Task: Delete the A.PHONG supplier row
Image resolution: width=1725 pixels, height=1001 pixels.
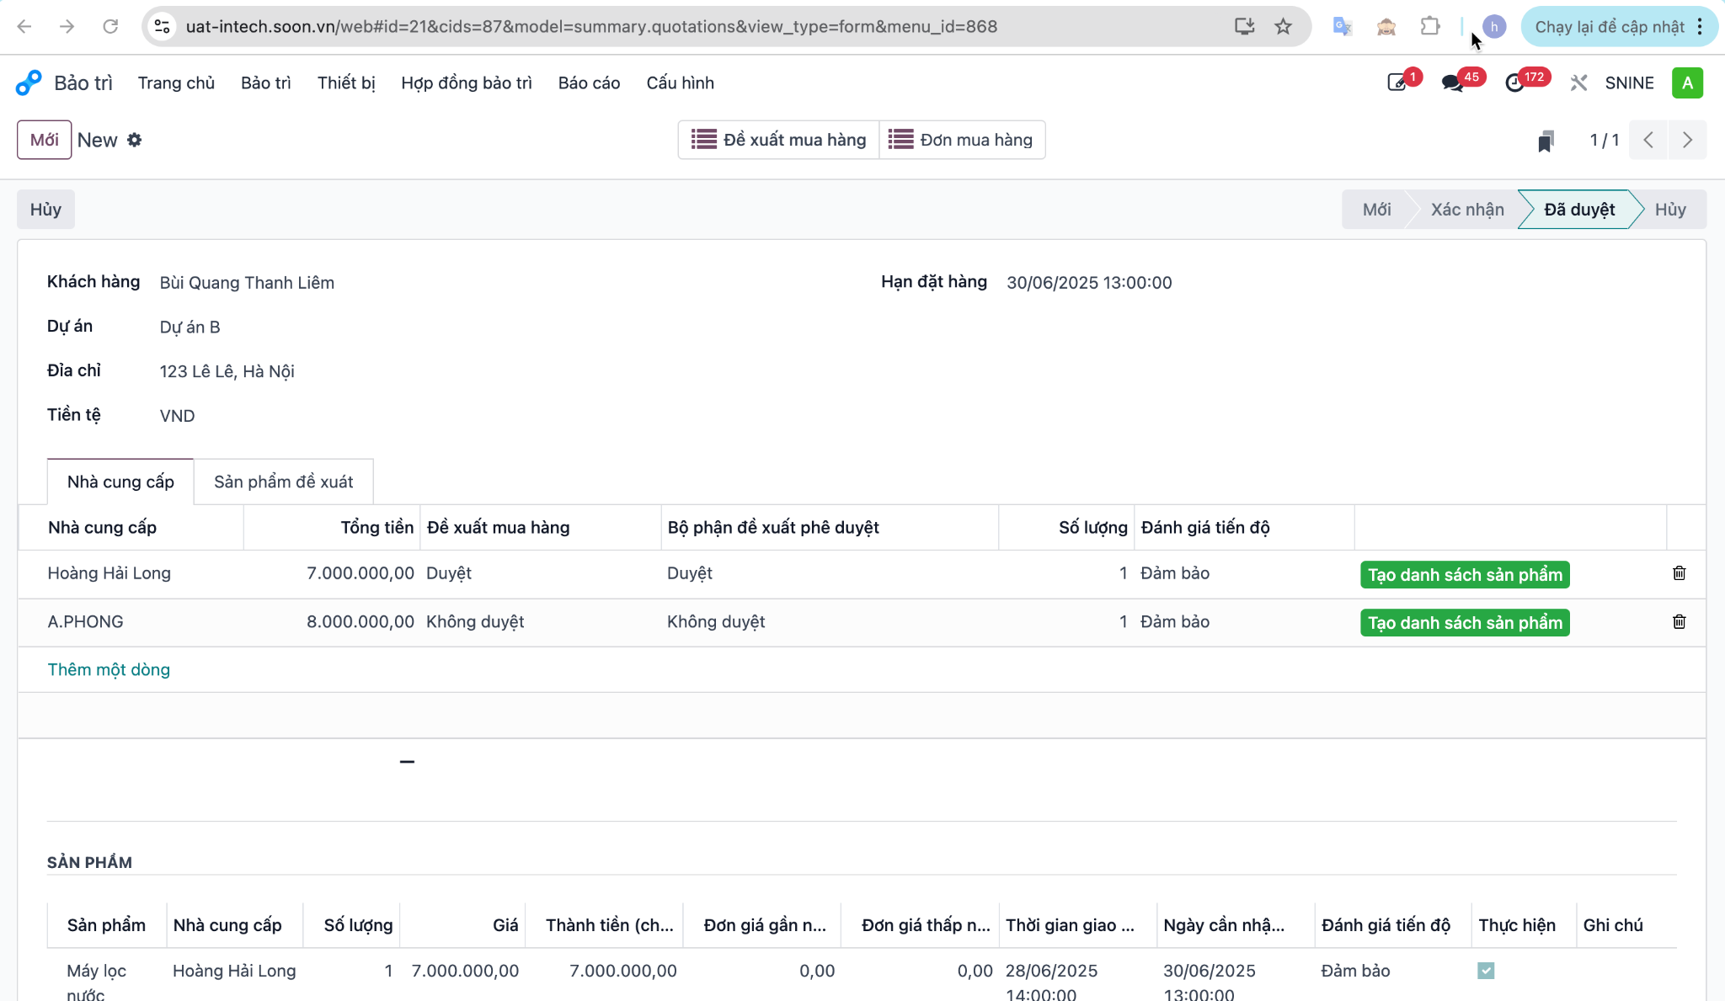Action: tap(1679, 621)
